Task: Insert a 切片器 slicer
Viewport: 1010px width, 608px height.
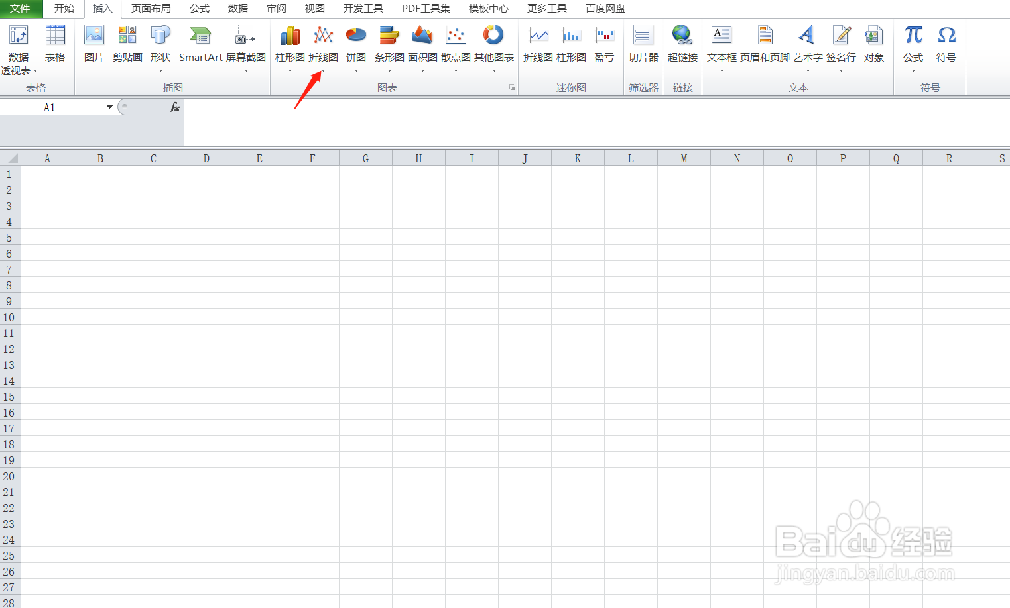Action: (x=643, y=44)
